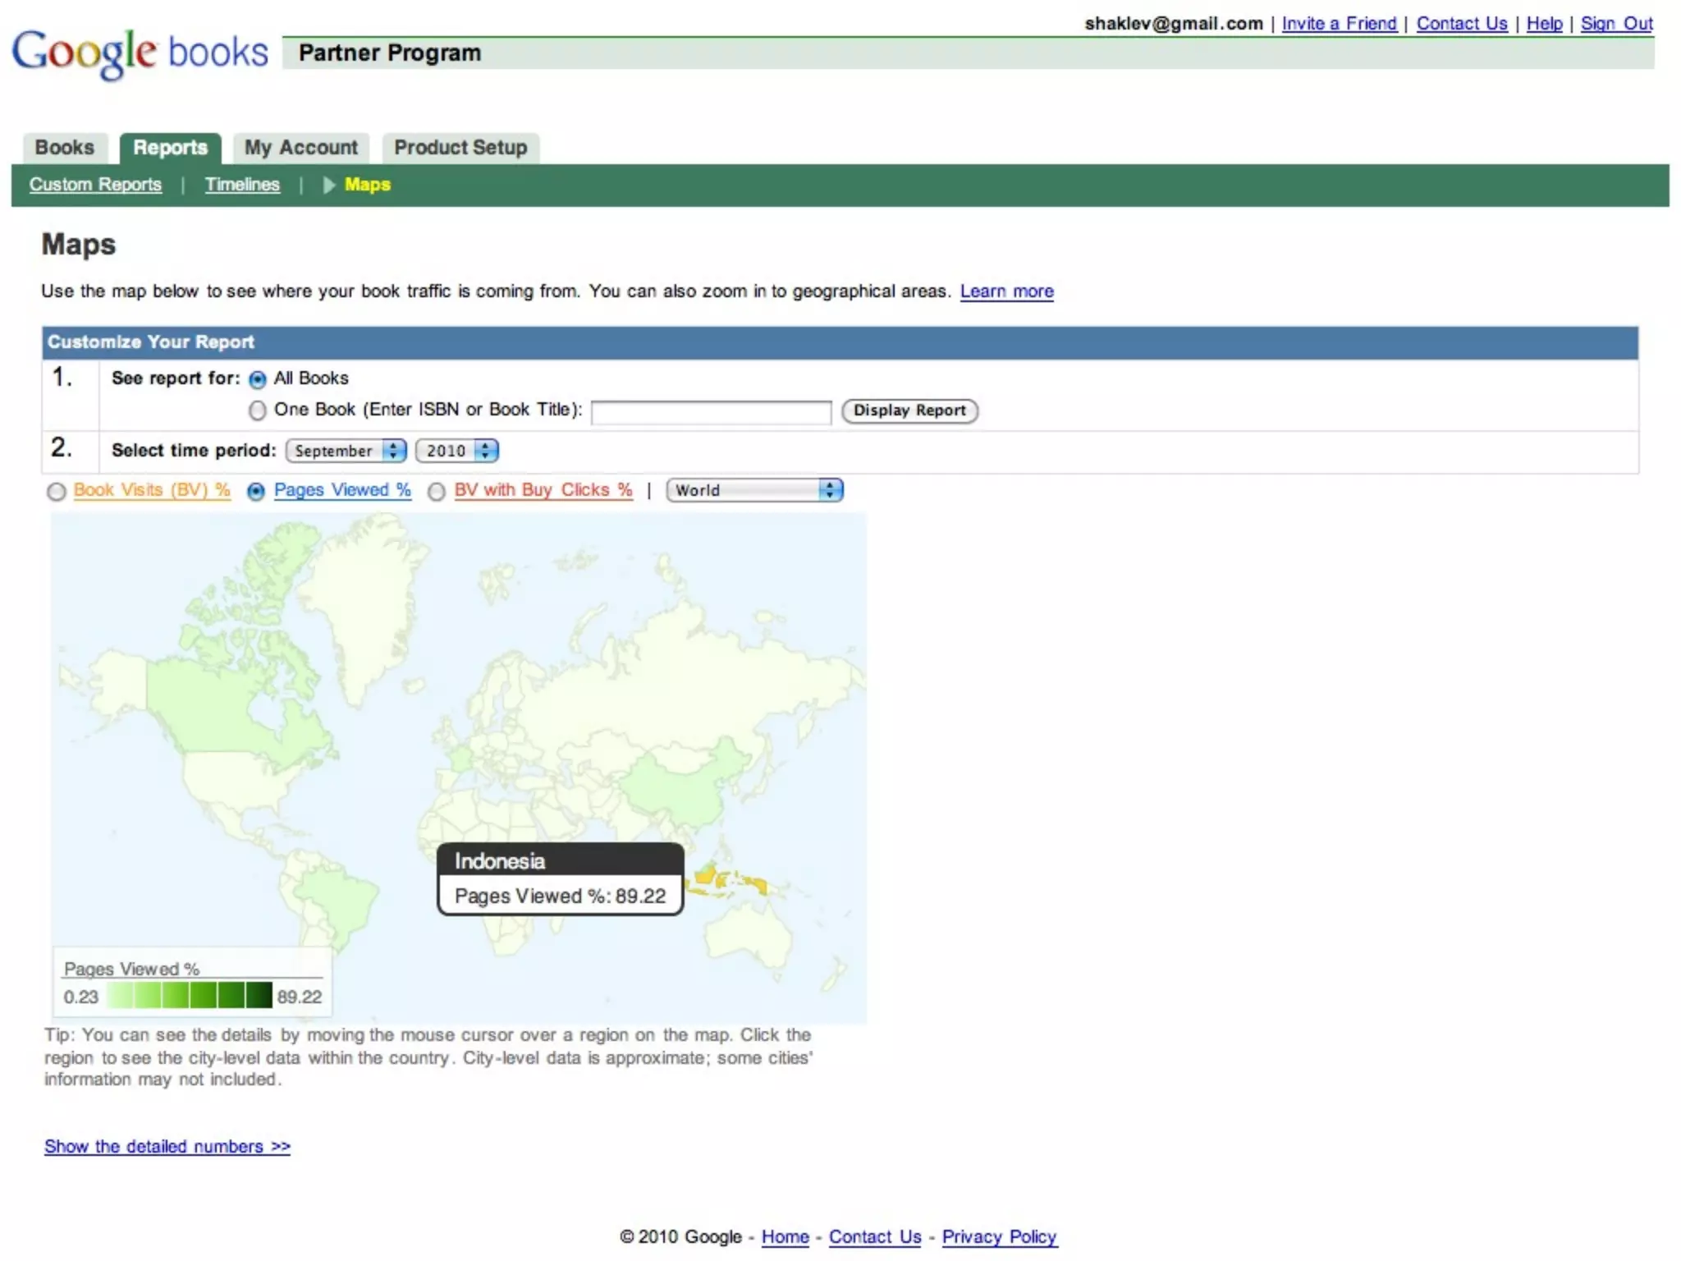Switch to the My Account tab
1681x1261 pixels.
(301, 148)
